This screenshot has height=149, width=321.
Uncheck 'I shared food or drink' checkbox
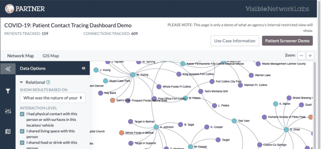click(x=22, y=143)
